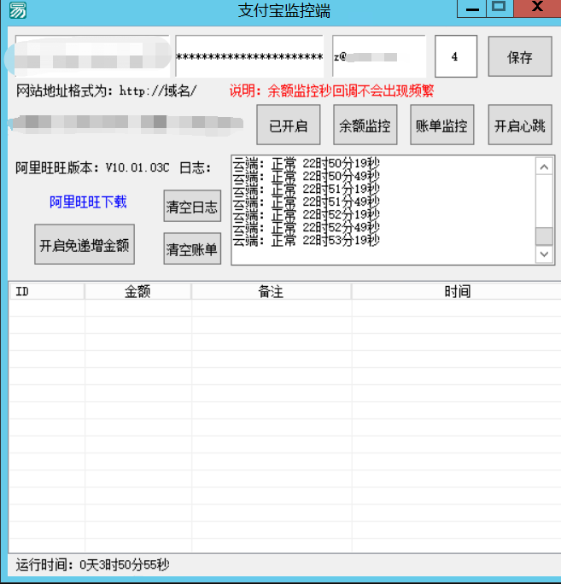
Task: Click the 已开启 button
Action: tap(289, 125)
